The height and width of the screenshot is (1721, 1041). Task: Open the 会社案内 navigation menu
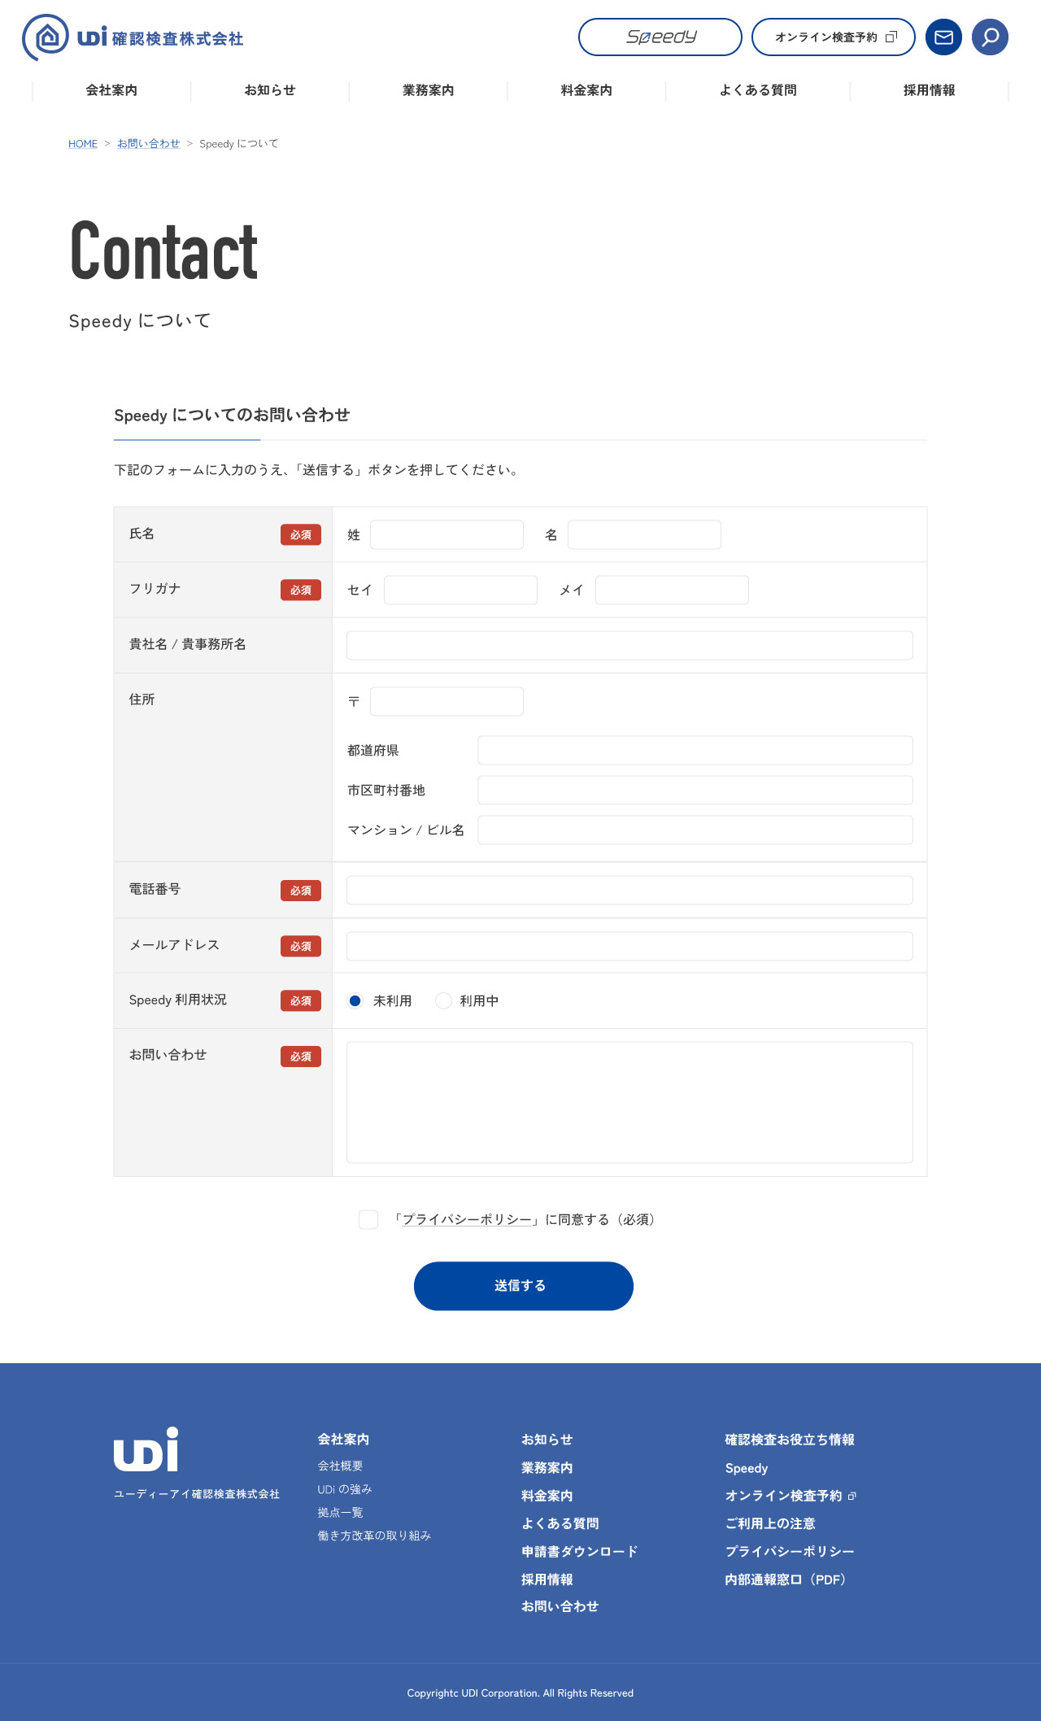point(111,90)
